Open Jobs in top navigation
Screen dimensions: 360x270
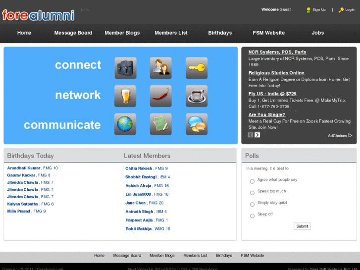click(x=318, y=33)
